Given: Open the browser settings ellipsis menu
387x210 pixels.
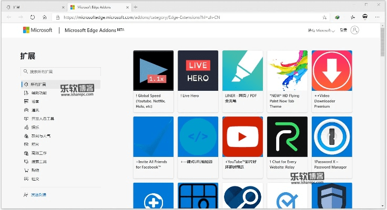Looking at the screenshot, I should [378, 17].
